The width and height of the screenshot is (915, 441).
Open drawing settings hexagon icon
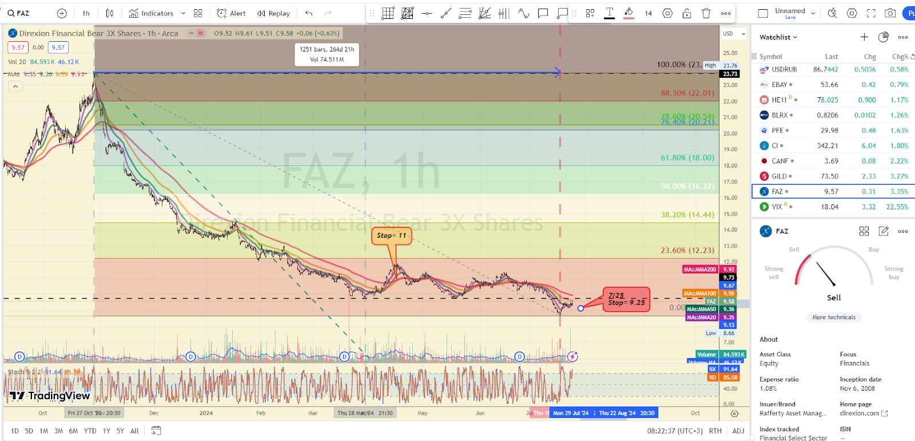667,13
